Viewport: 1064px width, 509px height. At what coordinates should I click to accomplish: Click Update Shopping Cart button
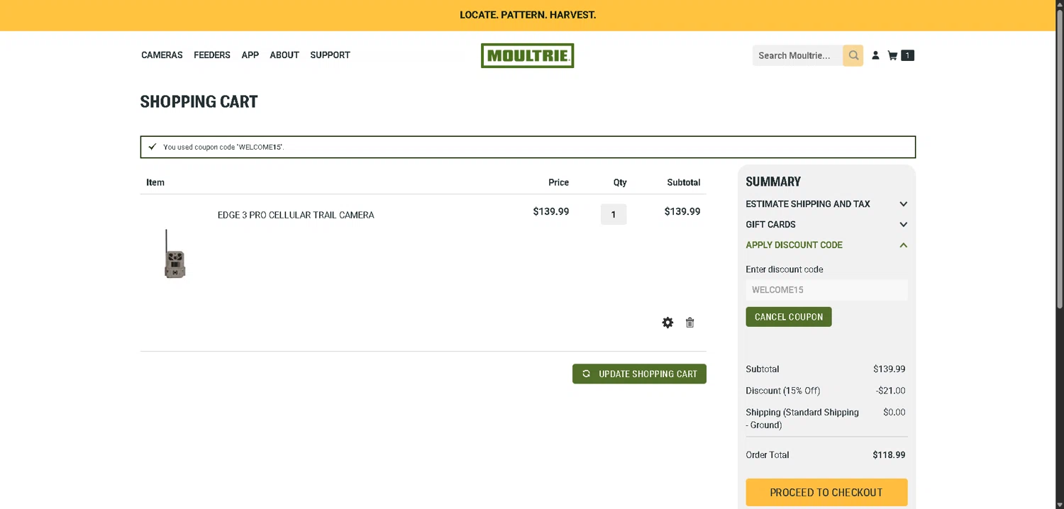click(x=639, y=374)
